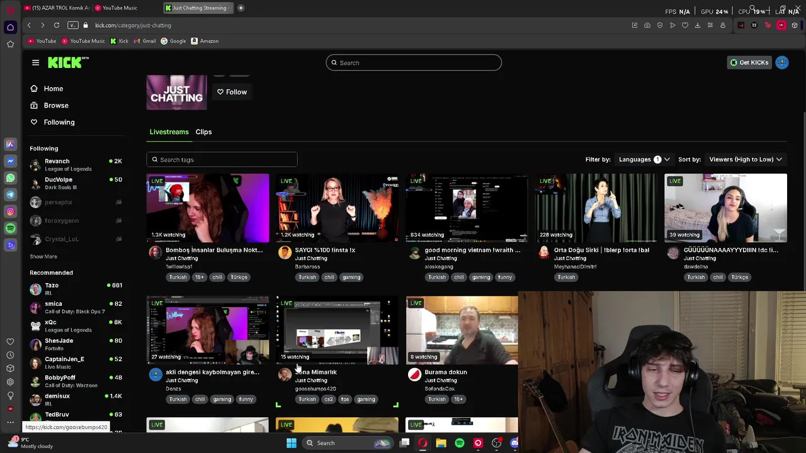This screenshot has width=806, height=453.
Task: Open the sidebar heart bookmarks icon
Action: tap(10, 342)
